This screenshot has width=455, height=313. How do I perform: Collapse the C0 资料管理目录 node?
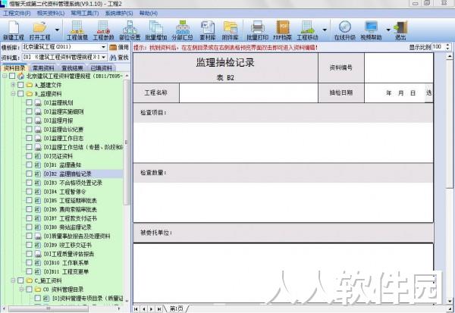pos(22,290)
